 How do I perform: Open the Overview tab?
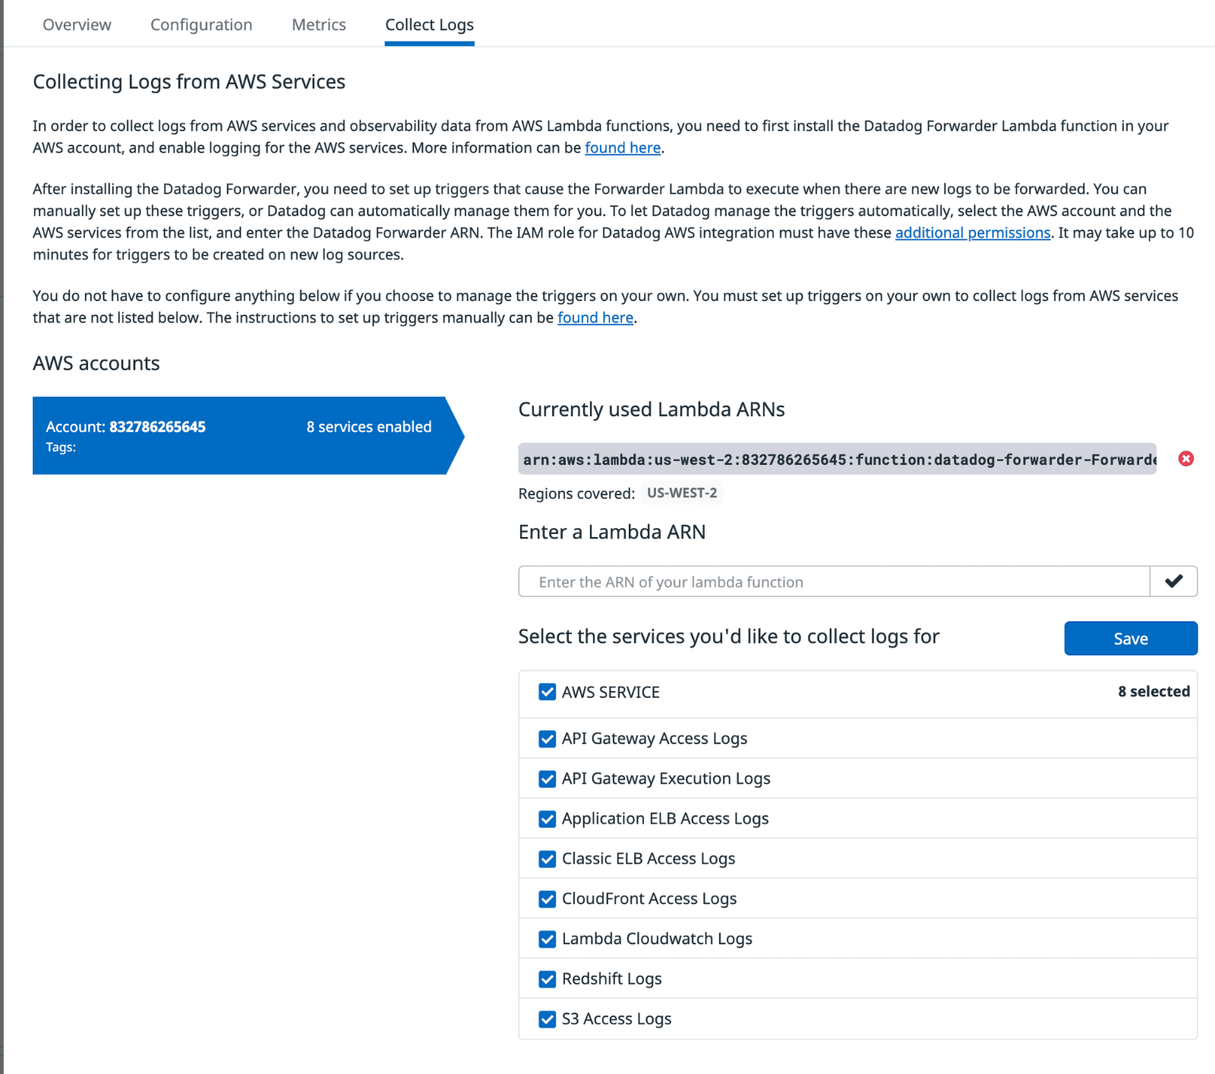77,24
